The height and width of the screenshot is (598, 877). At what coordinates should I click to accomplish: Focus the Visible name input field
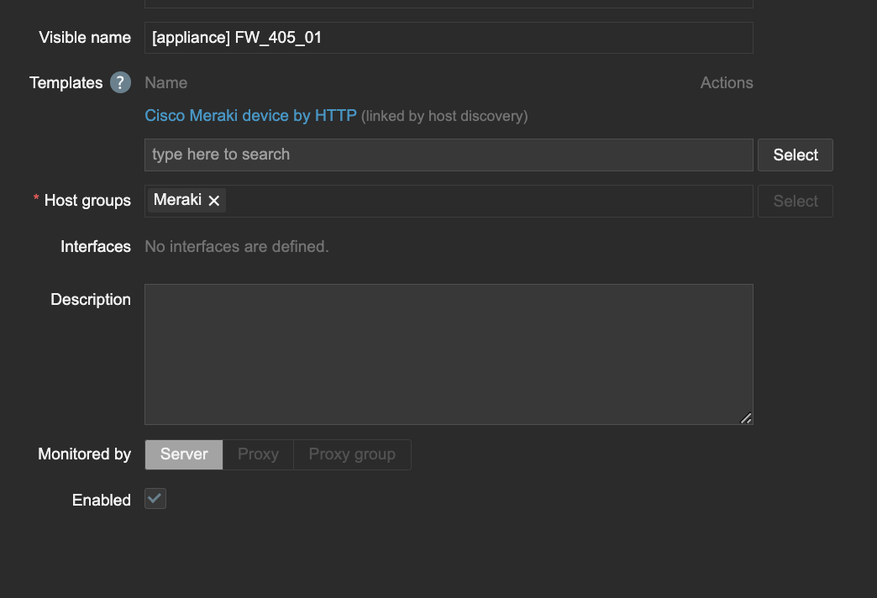449,38
